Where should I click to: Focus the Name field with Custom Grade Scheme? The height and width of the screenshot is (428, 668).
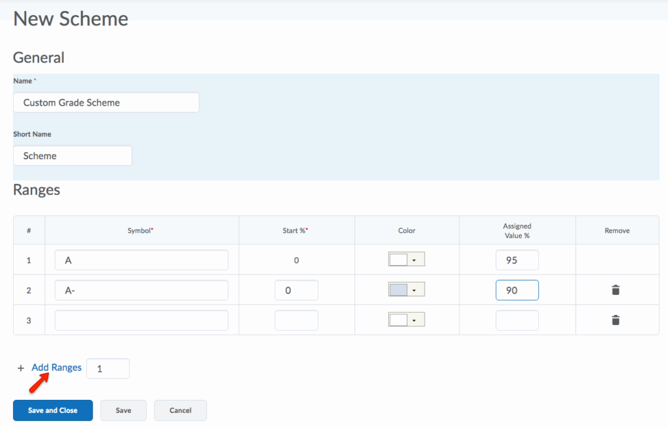point(106,102)
